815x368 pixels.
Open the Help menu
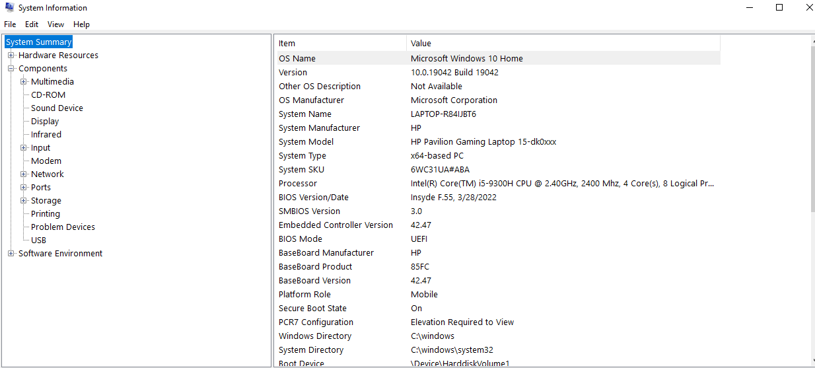(x=81, y=24)
